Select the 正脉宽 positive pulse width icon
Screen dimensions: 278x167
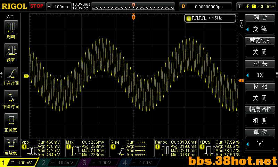tap(11, 120)
